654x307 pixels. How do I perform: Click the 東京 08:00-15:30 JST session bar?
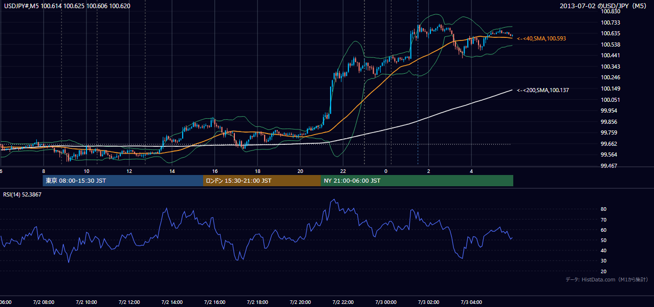click(x=123, y=181)
